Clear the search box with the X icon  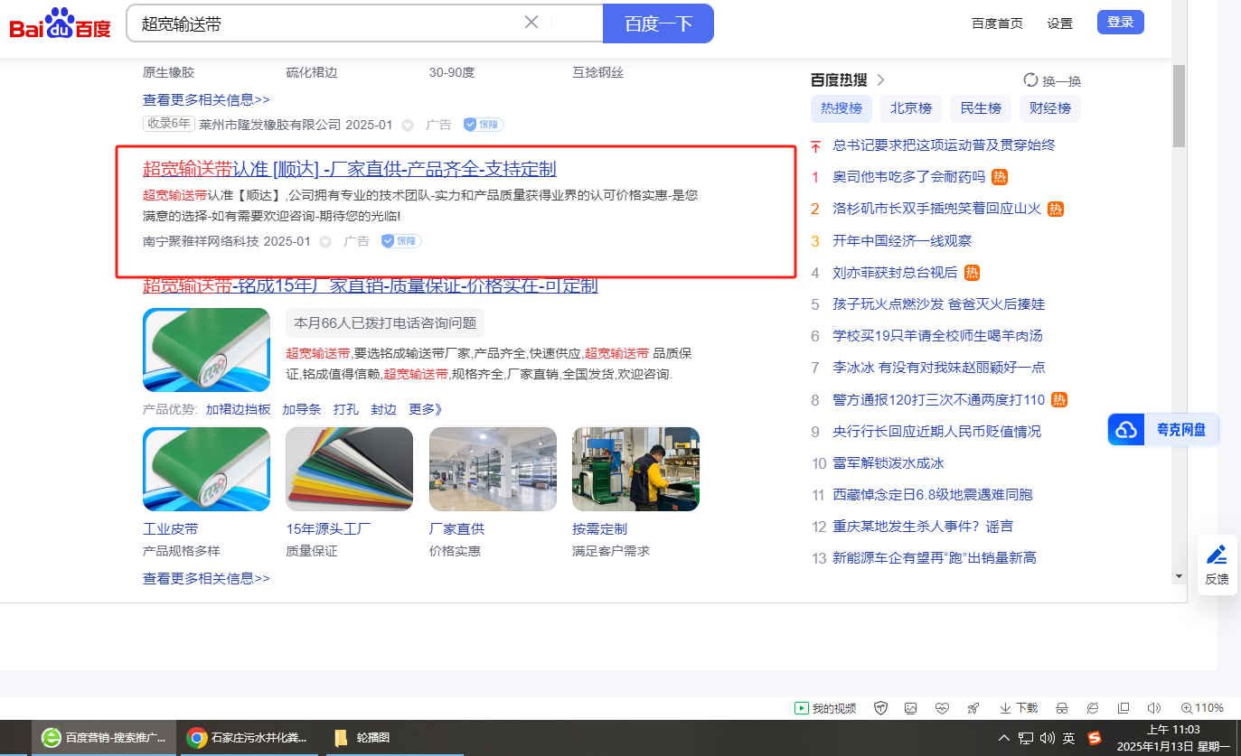pos(531,23)
